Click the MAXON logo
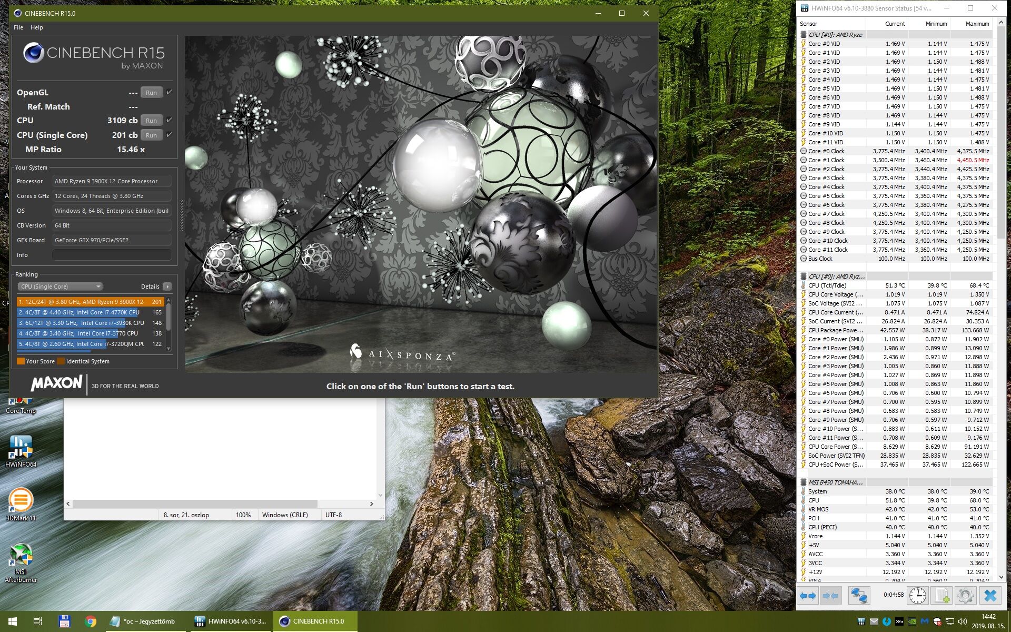The image size is (1011, 632). [56, 383]
